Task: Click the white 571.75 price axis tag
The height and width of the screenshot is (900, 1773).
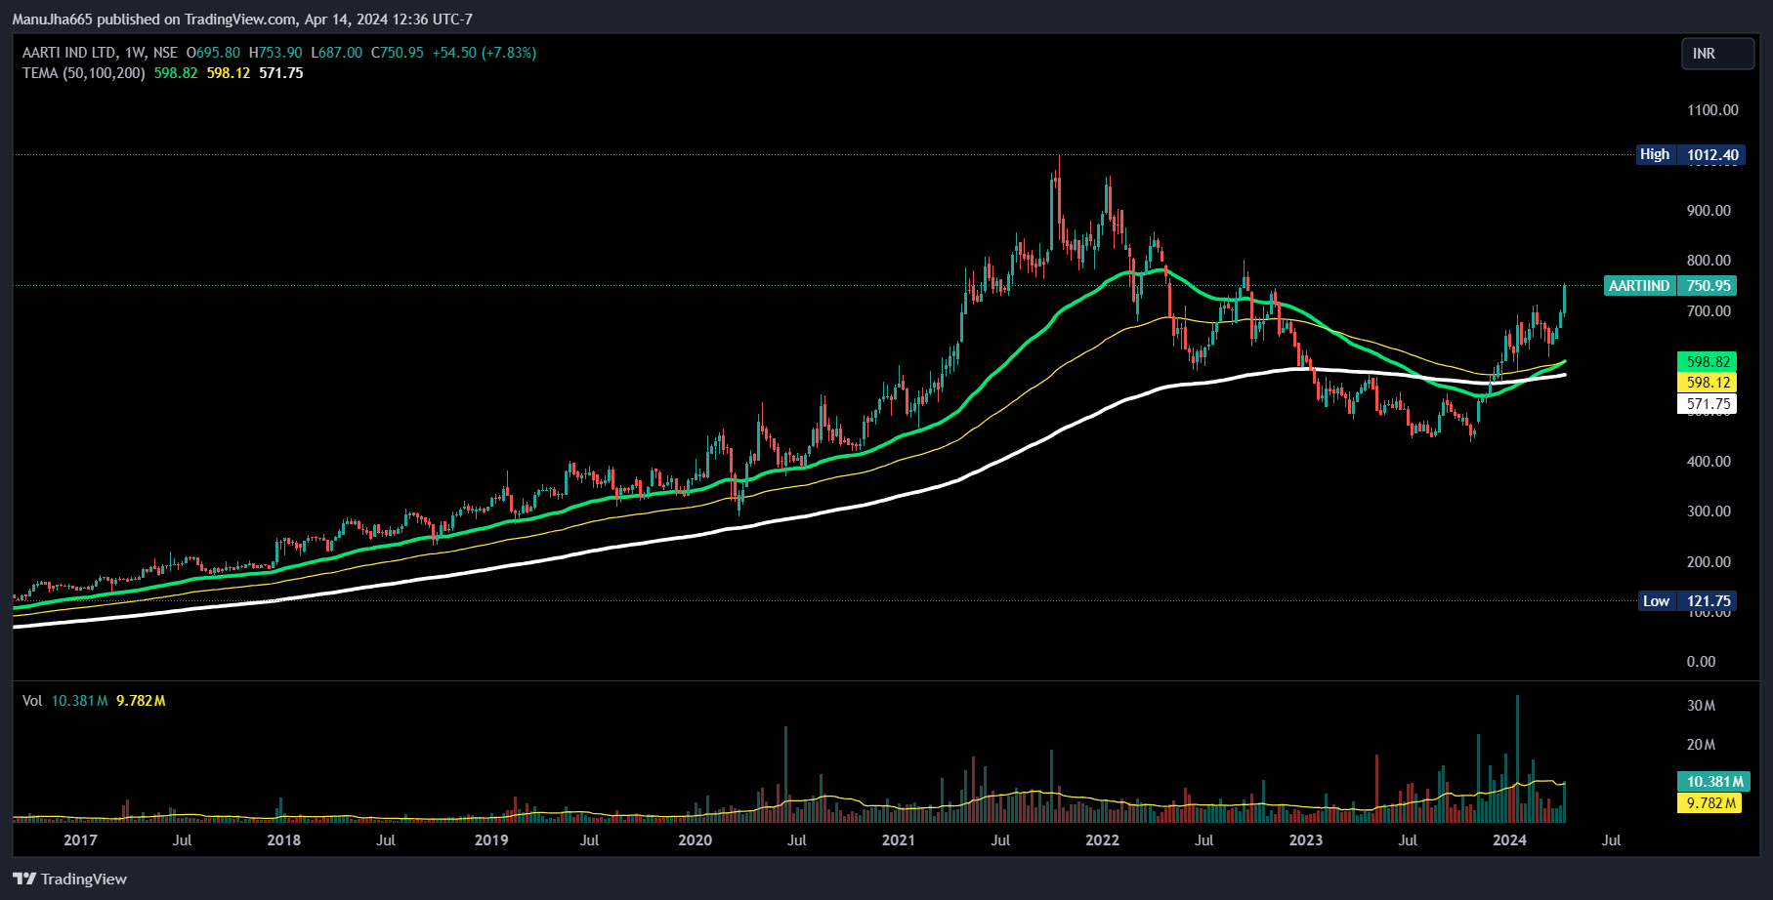Action: 1708,404
